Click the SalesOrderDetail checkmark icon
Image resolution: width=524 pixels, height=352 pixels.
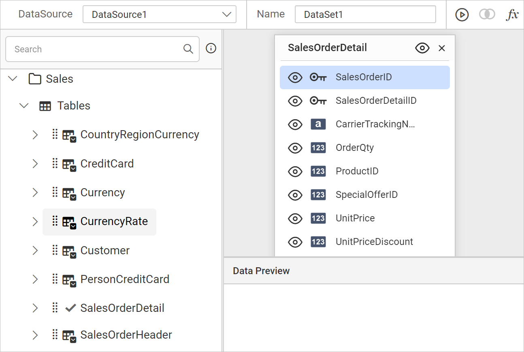coord(70,308)
